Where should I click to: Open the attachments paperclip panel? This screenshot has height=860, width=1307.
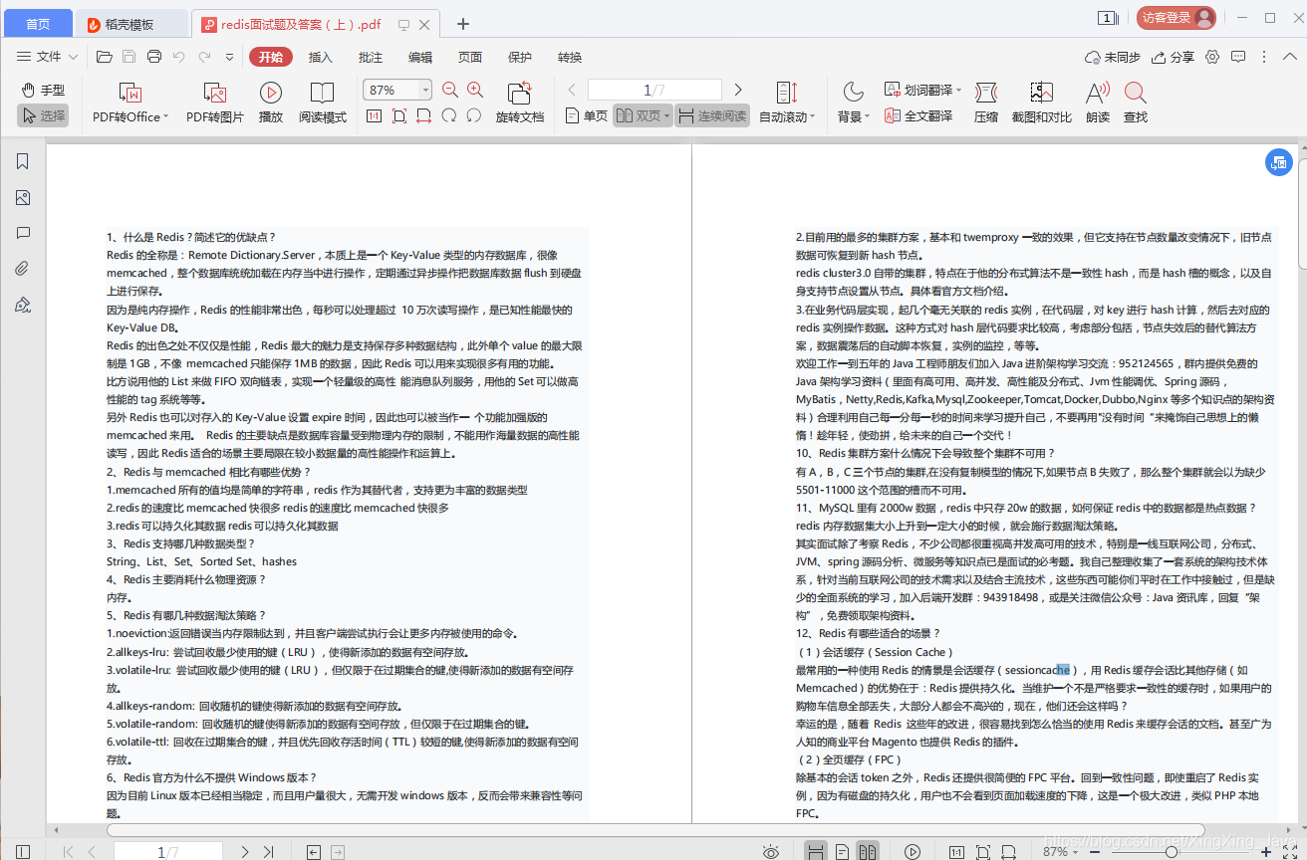click(23, 269)
